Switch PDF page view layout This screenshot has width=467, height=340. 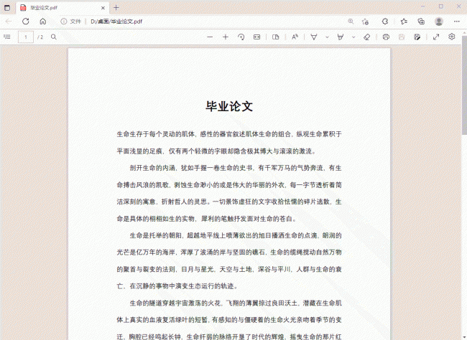click(x=276, y=37)
